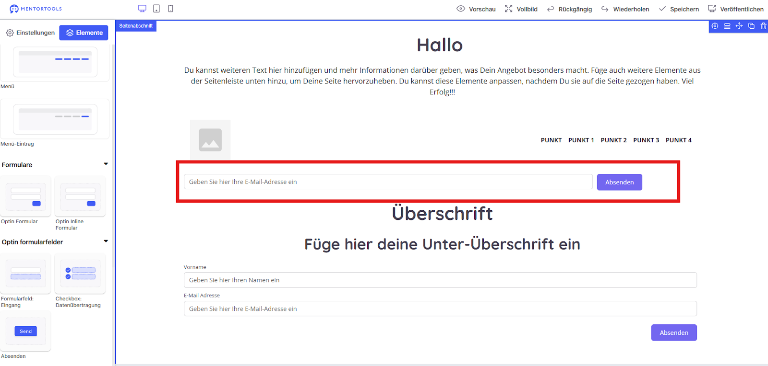This screenshot has width=768, height=366.
Task: Click PUNKT 1 menu item
Action: pyautogui.click(x=581, y=140)
